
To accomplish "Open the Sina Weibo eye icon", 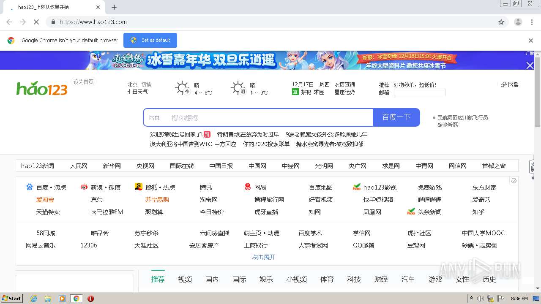I will pos(84,187).
